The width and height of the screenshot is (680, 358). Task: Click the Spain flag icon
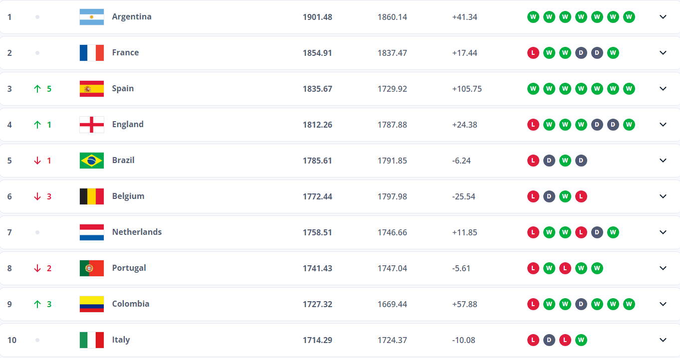pyautogui.click(x=92, y=89)
